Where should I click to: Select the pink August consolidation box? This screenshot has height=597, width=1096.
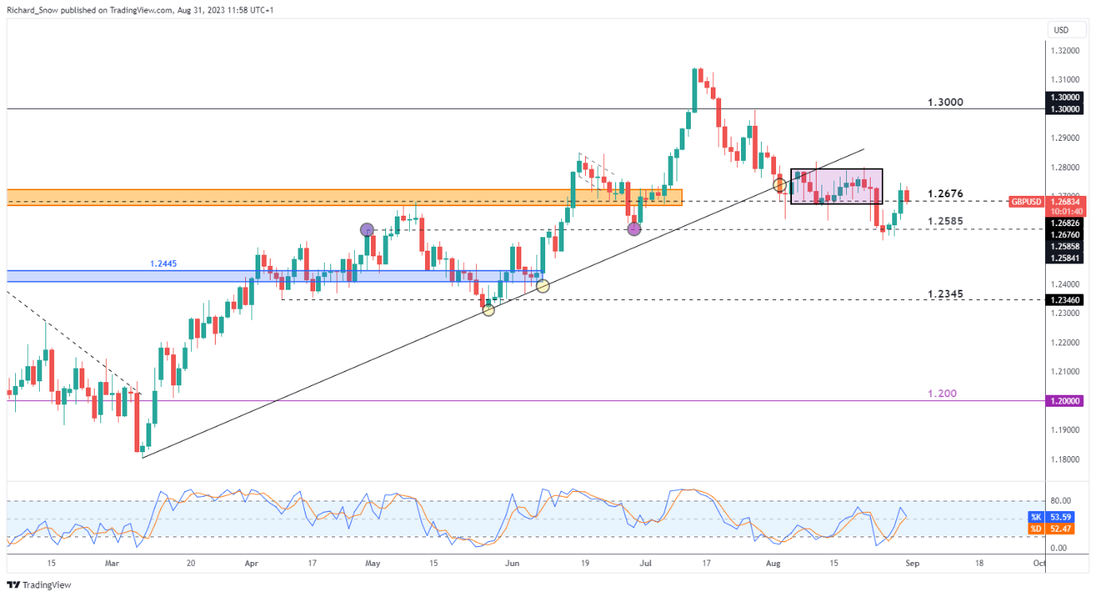(x=836, y=186)
